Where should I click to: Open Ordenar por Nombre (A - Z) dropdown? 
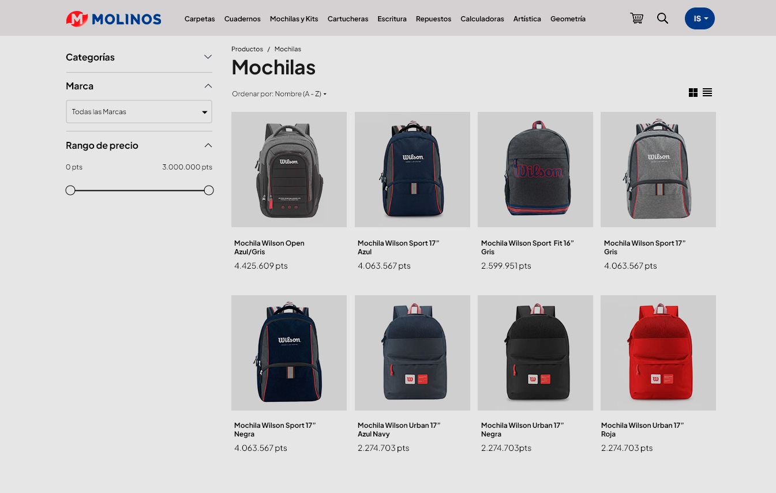[279, 94]
